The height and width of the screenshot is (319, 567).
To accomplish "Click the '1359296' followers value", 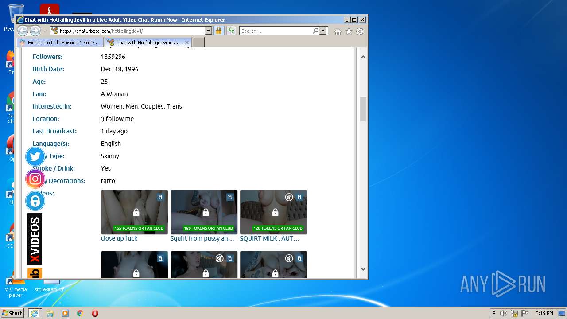I will point(113,57).
